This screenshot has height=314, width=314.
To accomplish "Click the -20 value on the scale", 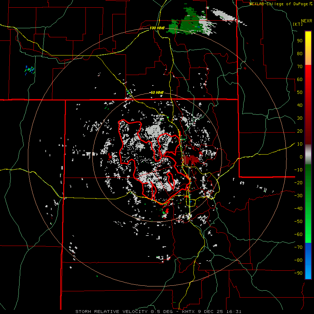I will [x=298, y=182].
